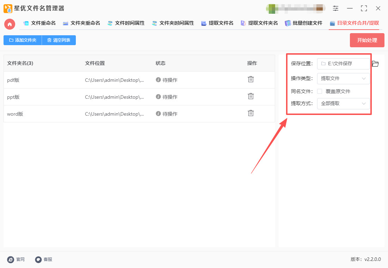Expand the 操作类型 dropdown

343,78
